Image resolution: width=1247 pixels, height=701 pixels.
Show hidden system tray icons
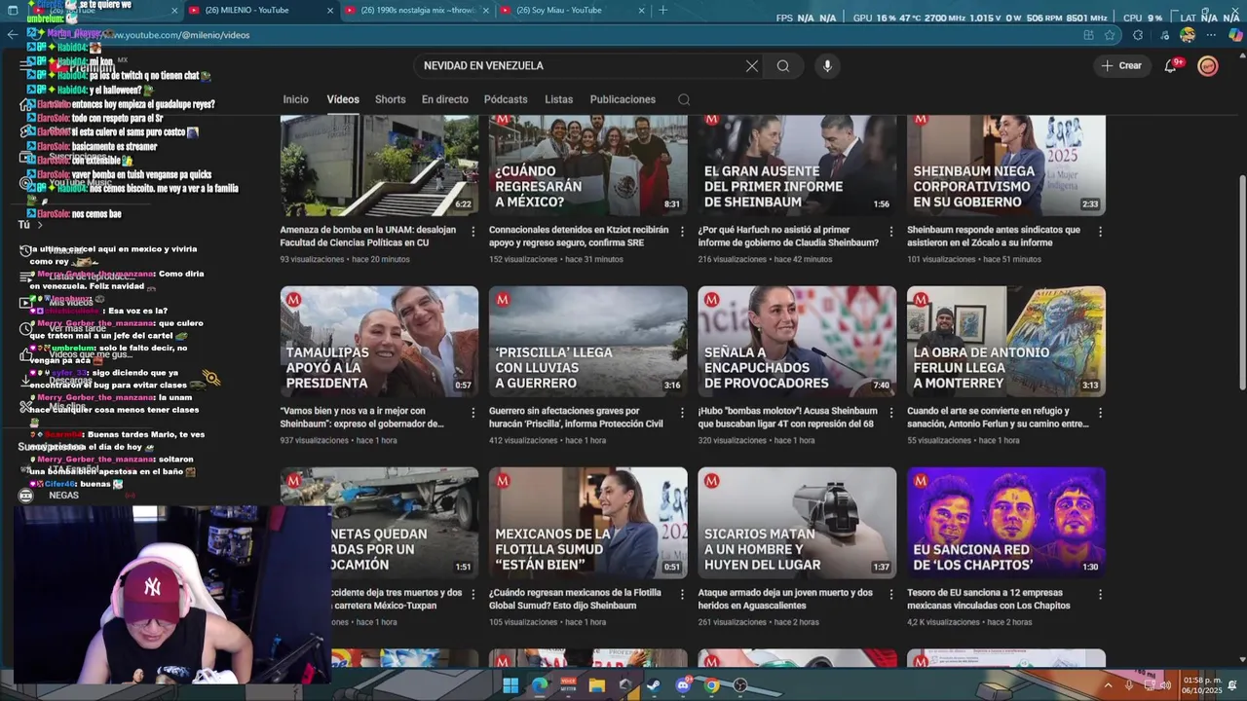pos(1108,685)
